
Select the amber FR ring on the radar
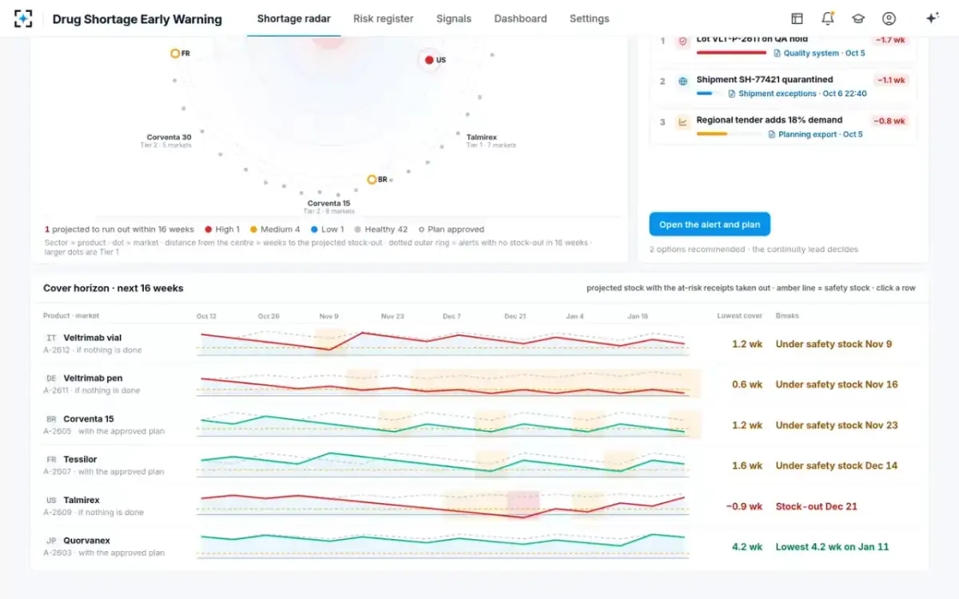(175, 54)
